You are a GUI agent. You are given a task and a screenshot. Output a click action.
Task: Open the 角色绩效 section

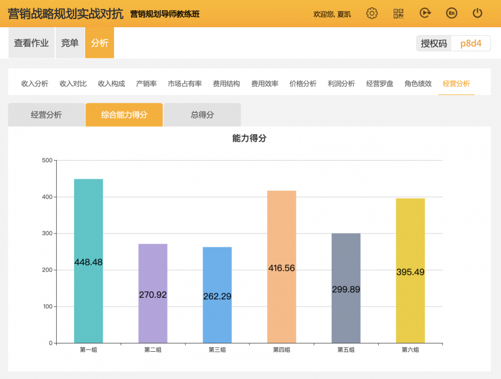(418, 83)
